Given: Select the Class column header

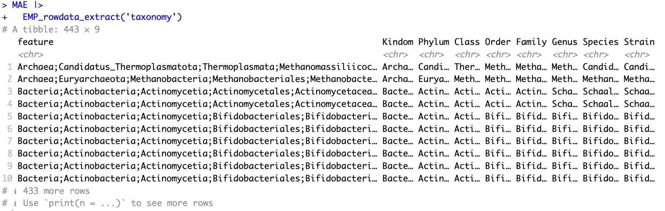Looking at the screenshot, I should click(467, 42).
